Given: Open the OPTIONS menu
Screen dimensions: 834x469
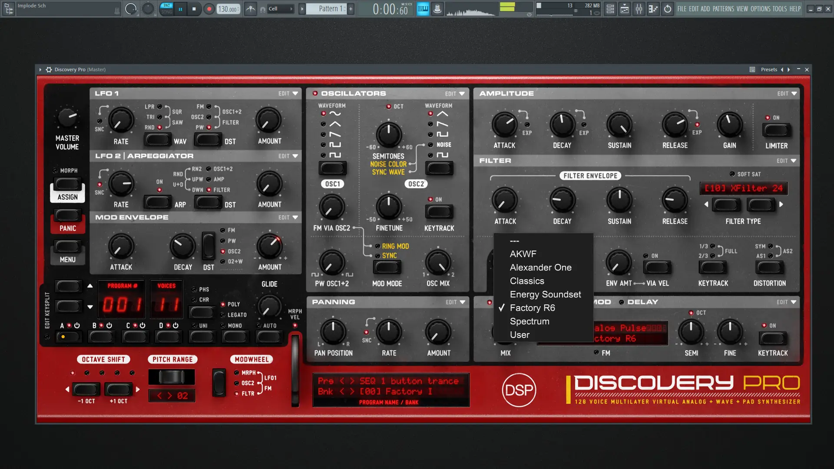Looking at the screenshot, I should [x=760, y=9].
